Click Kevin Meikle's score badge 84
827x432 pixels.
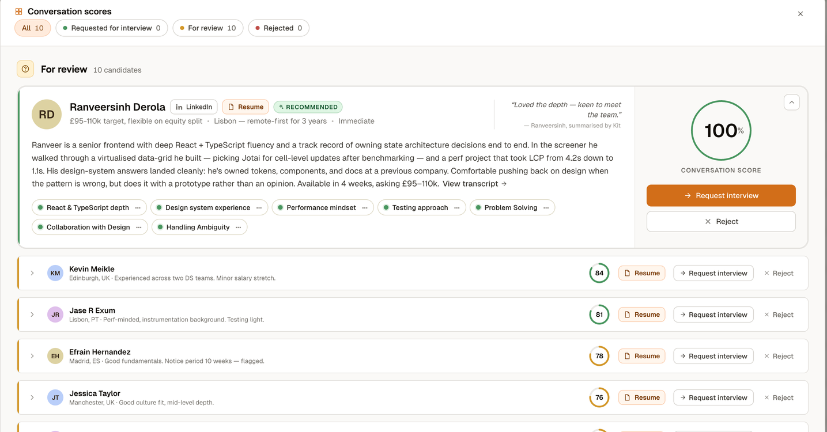tap(599, 273)
